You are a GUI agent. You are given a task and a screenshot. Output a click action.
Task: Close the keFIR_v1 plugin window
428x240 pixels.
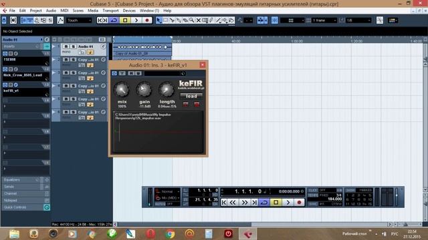pos(202,65)
